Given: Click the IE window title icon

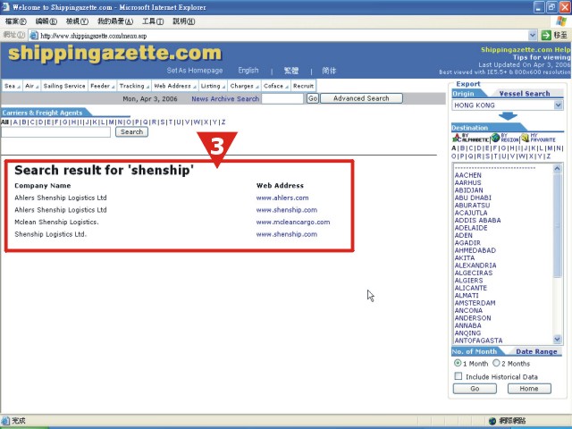Looking at the screenshot, I should coord(5,7).
